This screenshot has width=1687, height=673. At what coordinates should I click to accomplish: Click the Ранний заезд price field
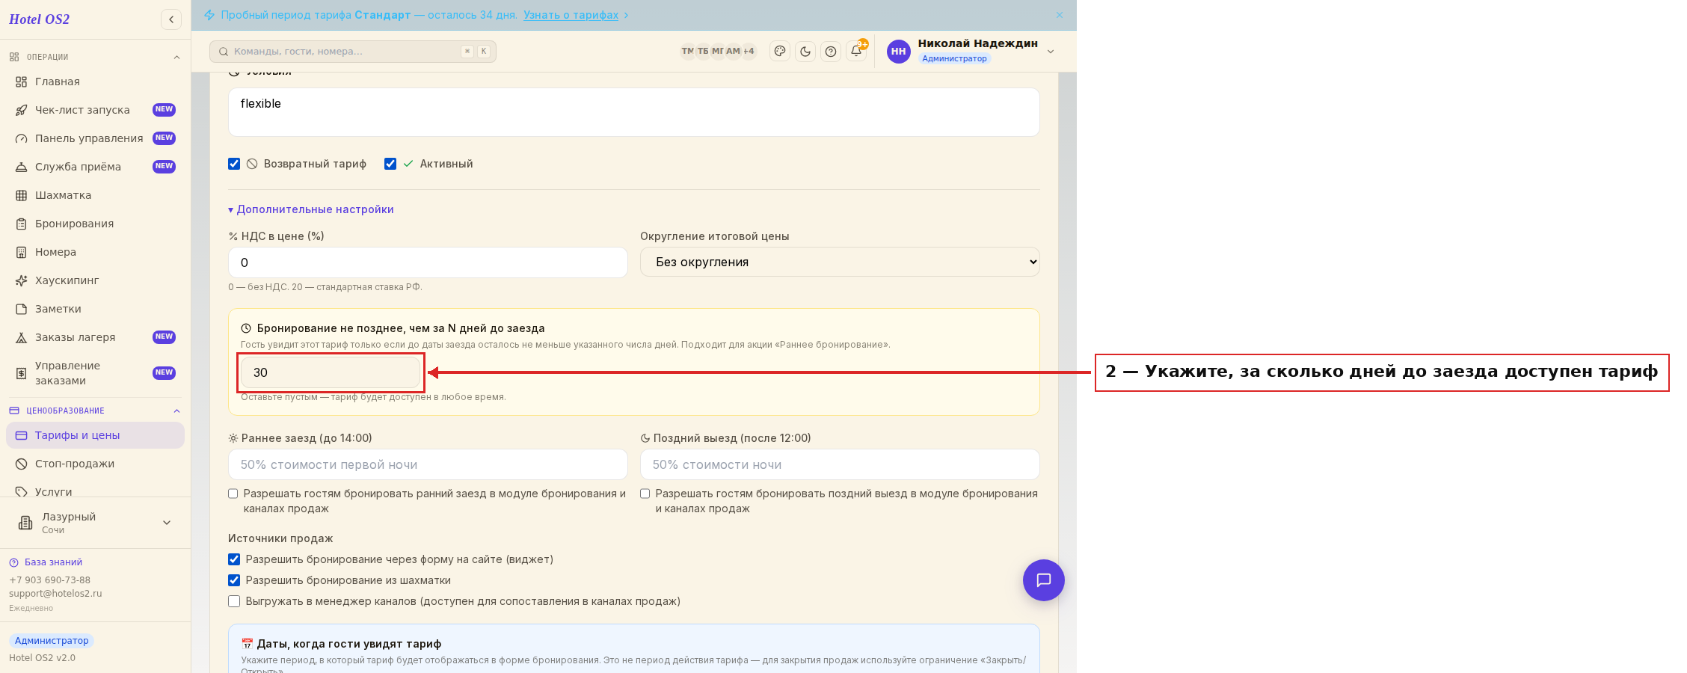[428, 464]
